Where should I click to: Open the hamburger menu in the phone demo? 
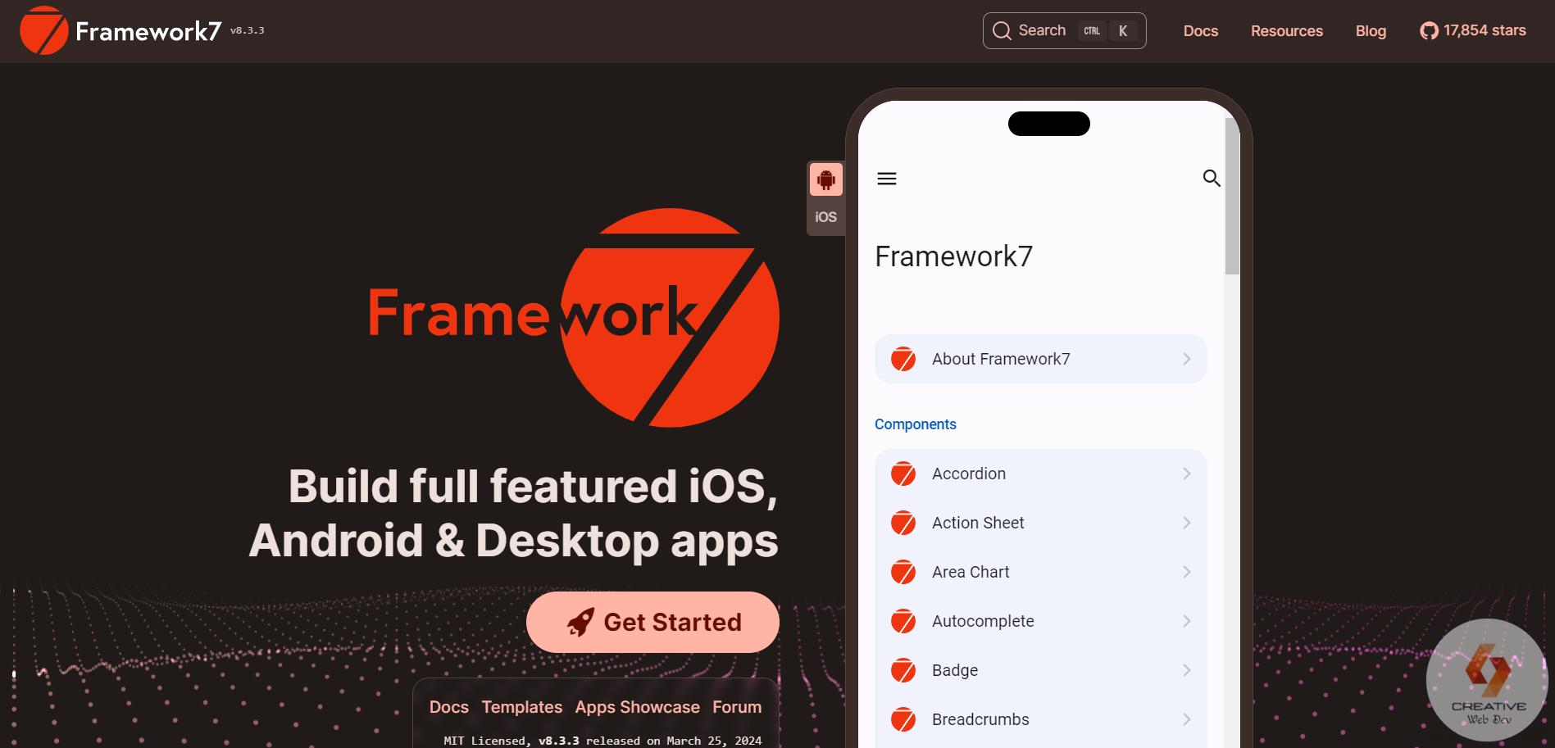(887, 179)
